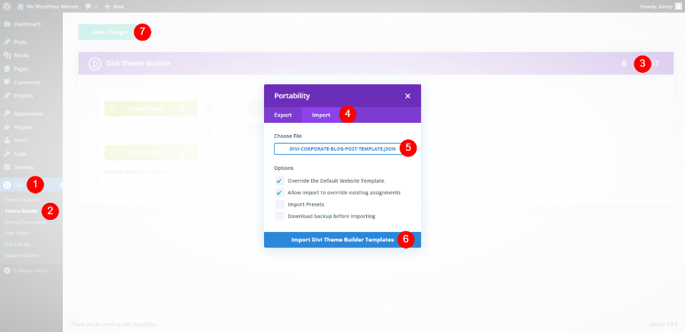Open Divi Library submenu item
685x332 pixels.
point(17,244)
